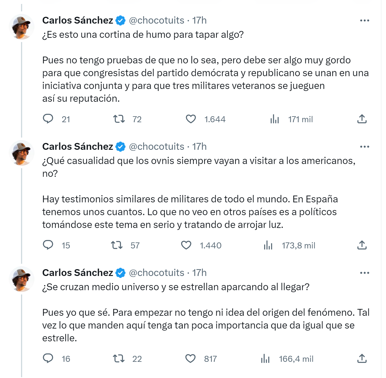Open more options on the third tweet
This screenshot has width=386, height=378.
pos(364,273)
